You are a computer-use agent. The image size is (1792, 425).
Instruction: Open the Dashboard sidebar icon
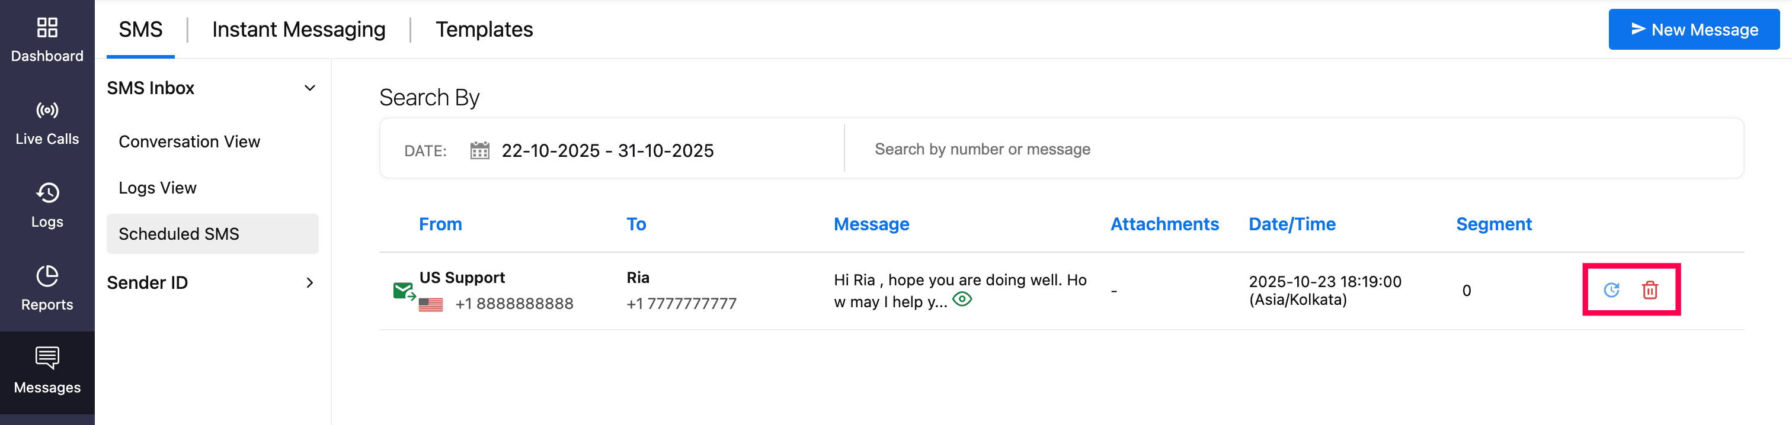(x=47, y=40)
